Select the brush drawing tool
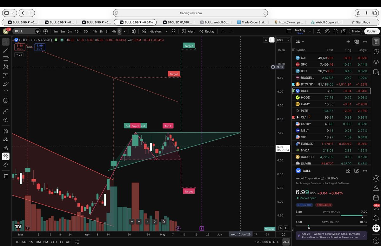381x246 pixels. click(x=6, y=84)
